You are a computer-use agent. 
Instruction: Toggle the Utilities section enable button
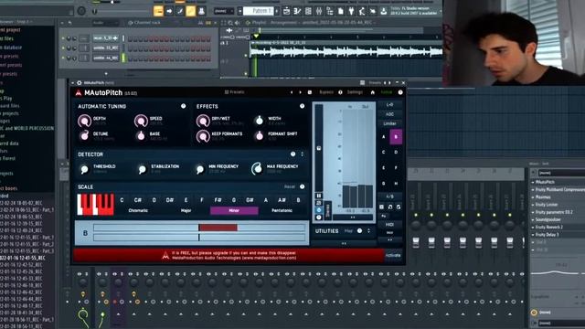[359, 231]
